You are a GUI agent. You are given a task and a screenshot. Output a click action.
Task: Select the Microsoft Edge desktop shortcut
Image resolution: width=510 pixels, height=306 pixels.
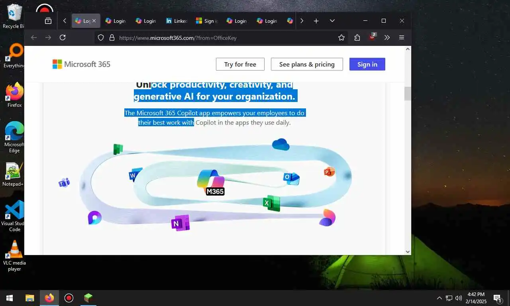point(14,137)
